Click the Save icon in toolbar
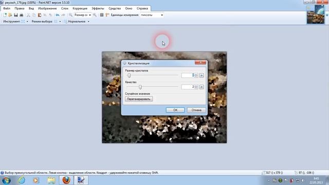The image size is (329, 185). (16, 15)
